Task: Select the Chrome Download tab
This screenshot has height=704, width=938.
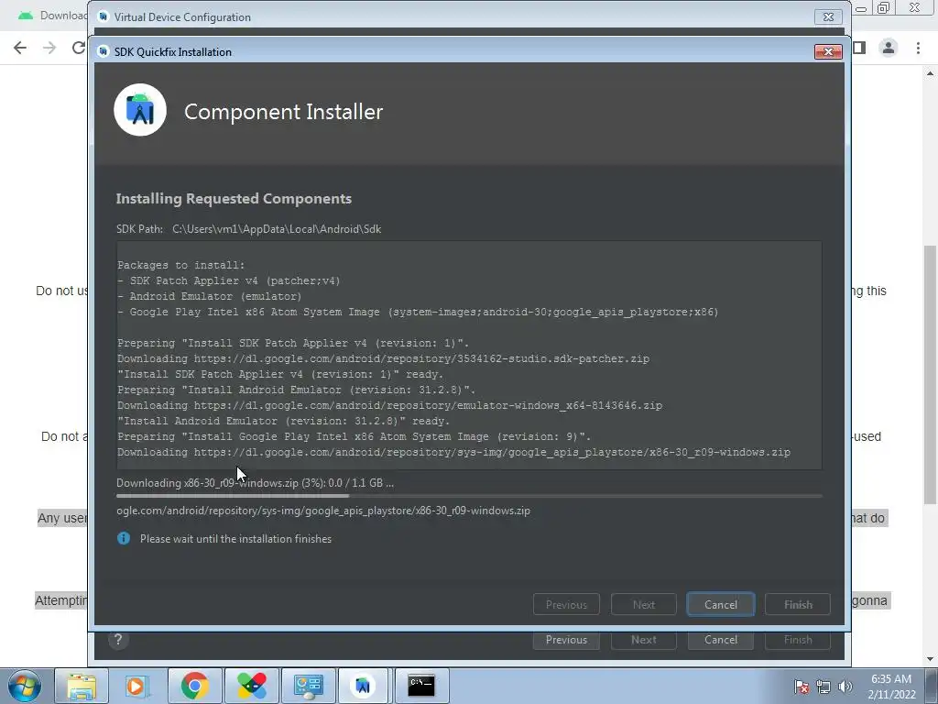Action: pos(52,16)
